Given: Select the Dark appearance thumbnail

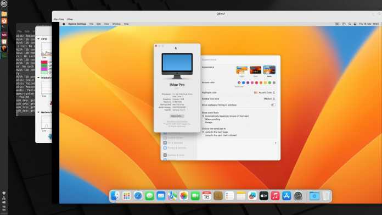Looking at the screenshot, I should pos(255,70).
